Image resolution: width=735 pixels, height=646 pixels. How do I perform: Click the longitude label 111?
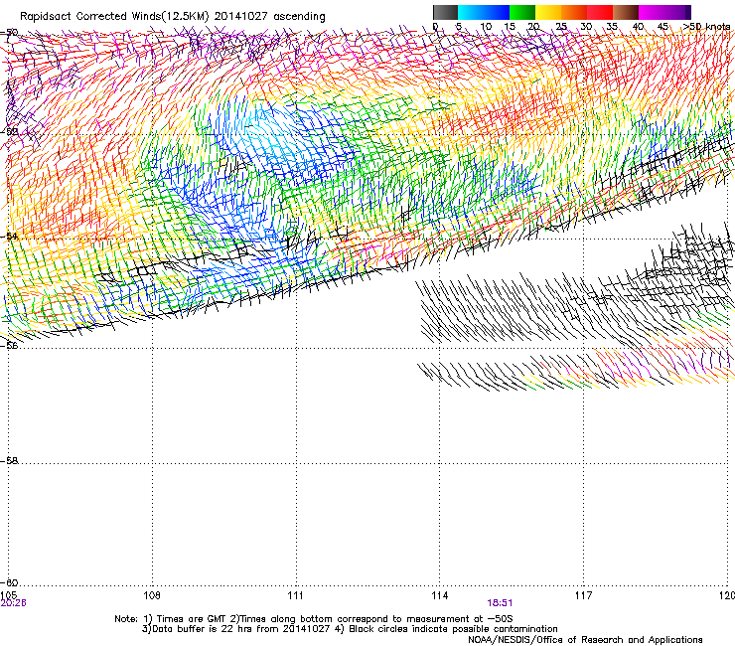(x=296, y=595)
